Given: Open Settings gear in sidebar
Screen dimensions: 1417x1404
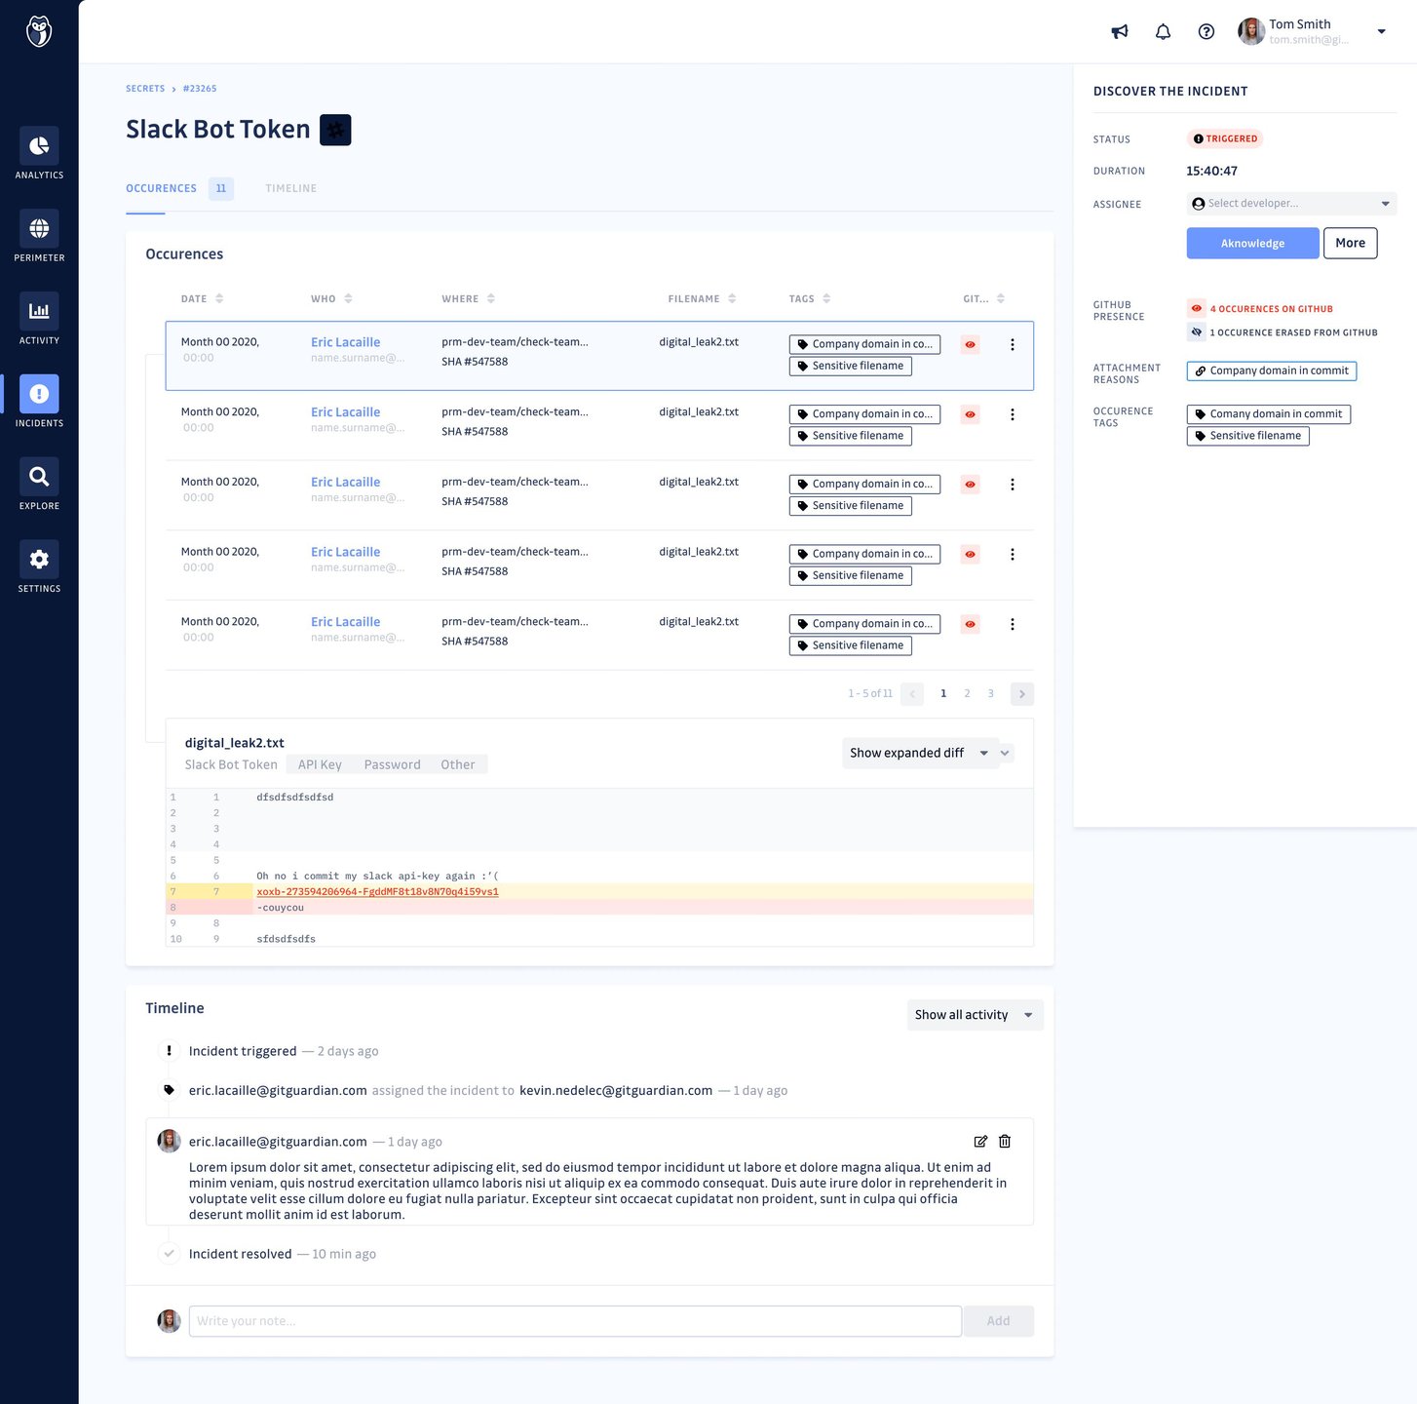Looking at the screenshot, I should [39, 561].
